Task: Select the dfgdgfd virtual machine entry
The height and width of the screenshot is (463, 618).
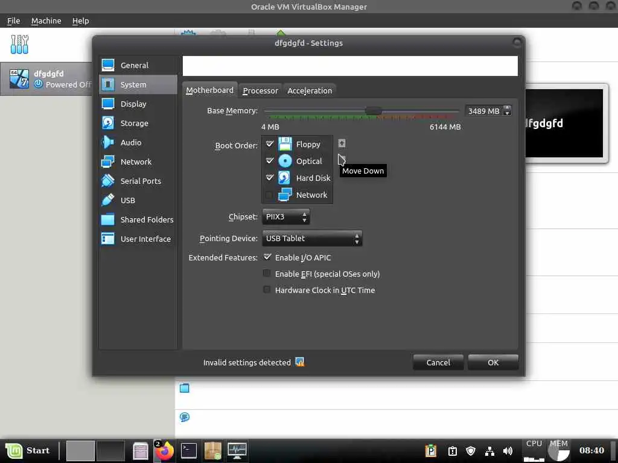Action: pos(46,79)
